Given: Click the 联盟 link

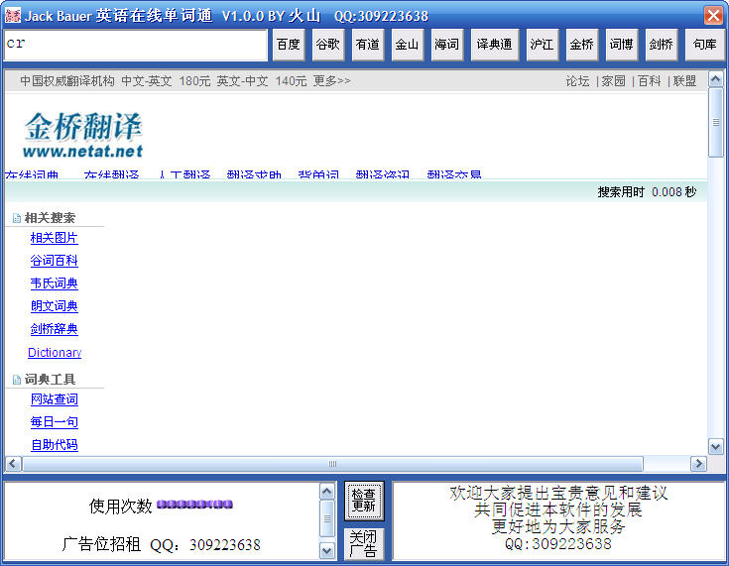Looking at the screenshot, I should tap(684, 81).
